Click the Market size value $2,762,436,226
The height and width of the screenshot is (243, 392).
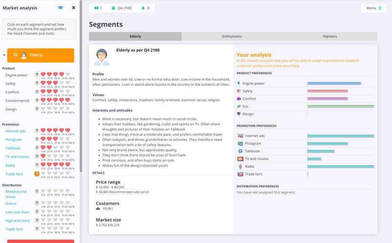(108, 225)
